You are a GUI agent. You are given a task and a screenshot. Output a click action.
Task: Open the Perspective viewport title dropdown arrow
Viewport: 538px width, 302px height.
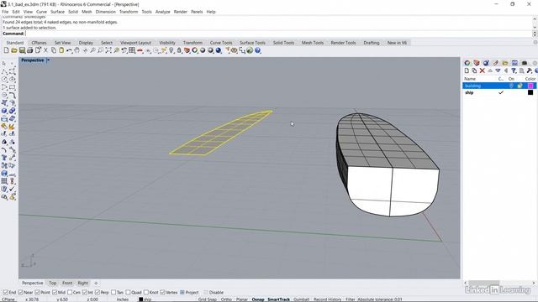coord(48,60)
